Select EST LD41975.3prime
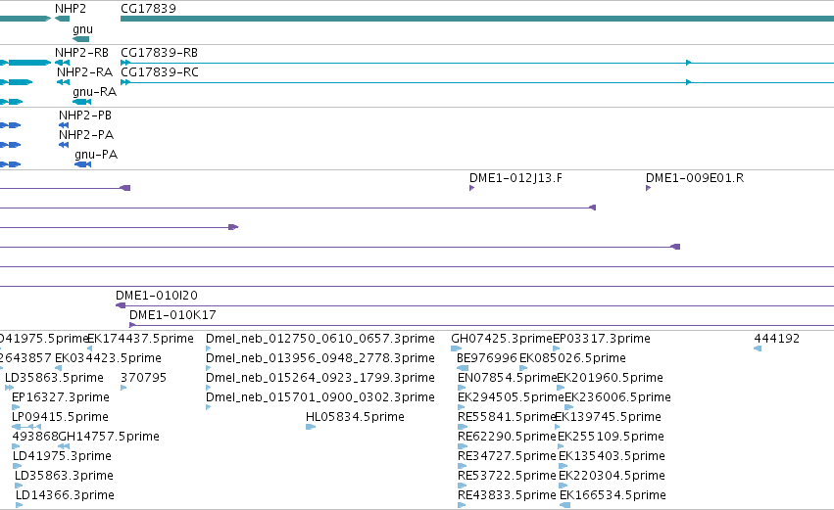This screenshot has height=510, width=834. pos(62,456)
